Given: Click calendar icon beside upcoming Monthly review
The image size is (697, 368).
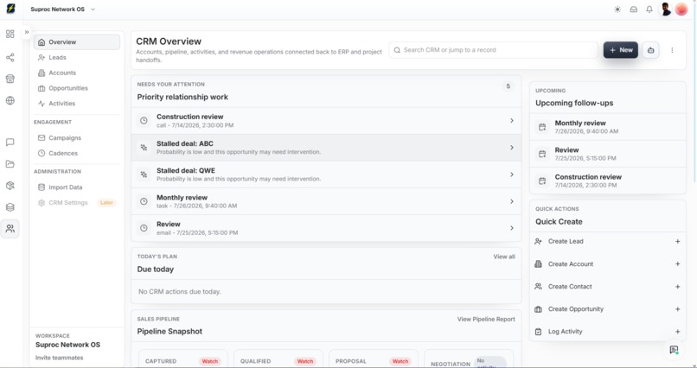Looking at the screenshot, I should (542, 127).
